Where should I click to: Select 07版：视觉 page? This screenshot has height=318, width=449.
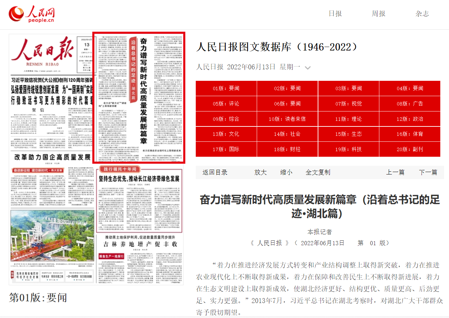pos(348,103)
